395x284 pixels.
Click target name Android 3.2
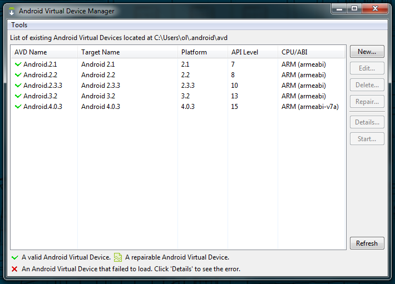tap(98, 96)
